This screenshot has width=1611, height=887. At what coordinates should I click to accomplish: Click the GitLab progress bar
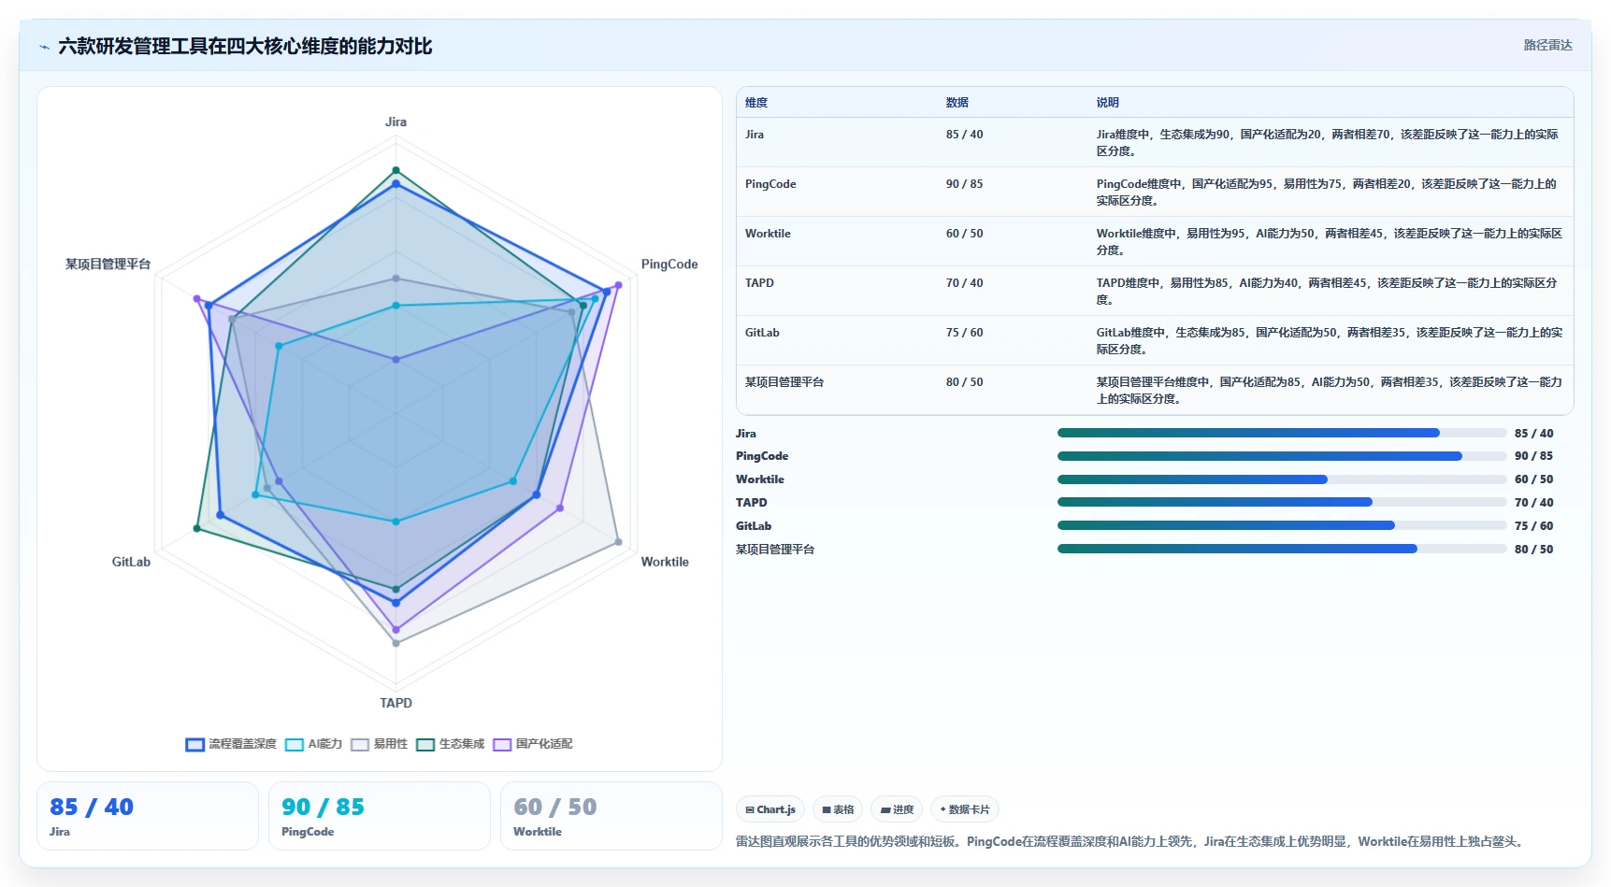click(x=1282, y=525)
